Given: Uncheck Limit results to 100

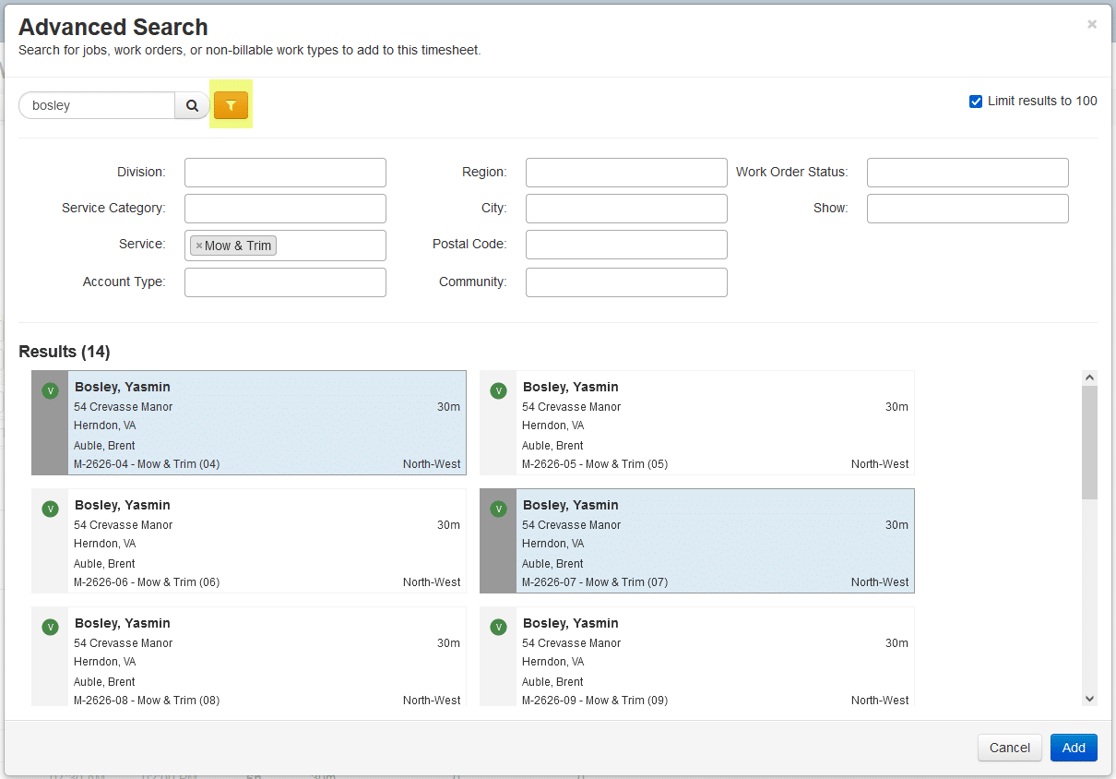Looking at the screenshot, I should click(976, 102).
